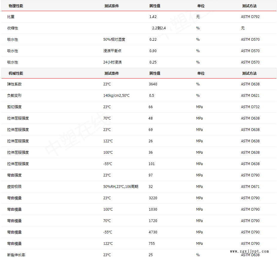Select the 0.90 water absorption value
The image size is (277, 258).
153,51
